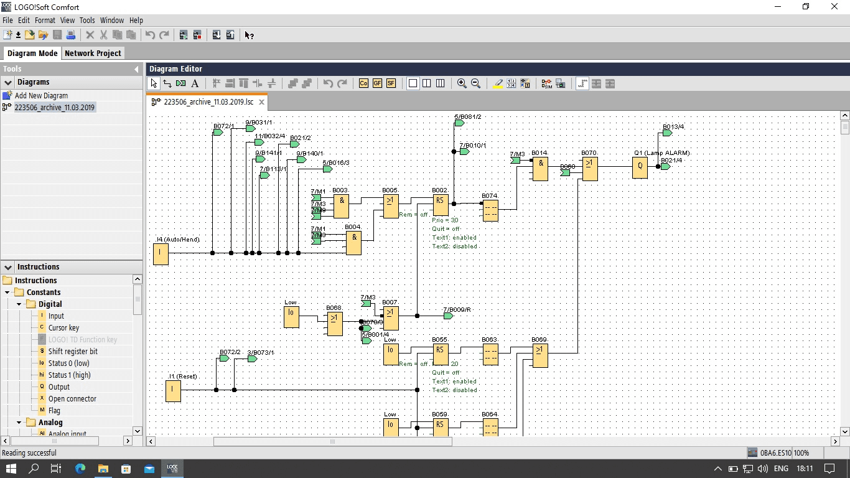Start LOGO! with the green play icon
The height and width of the screenshot is (478, 850).
tap(184, 35)
